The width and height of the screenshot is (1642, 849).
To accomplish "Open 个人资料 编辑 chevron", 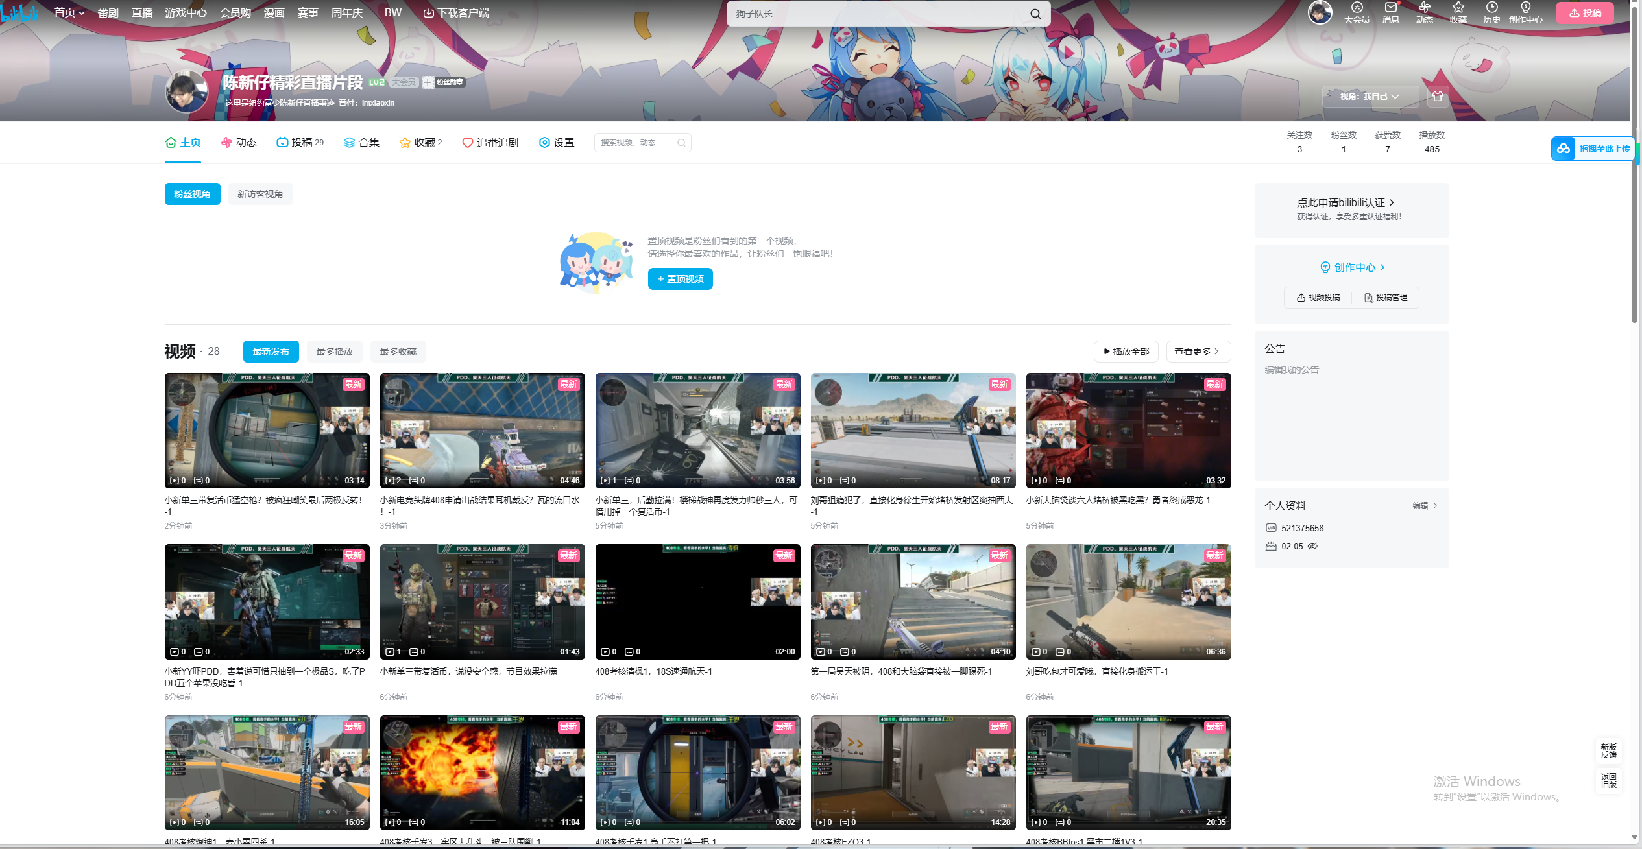I will coord(1425,505).
